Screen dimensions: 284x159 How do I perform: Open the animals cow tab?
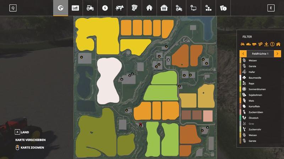[120, 8]
